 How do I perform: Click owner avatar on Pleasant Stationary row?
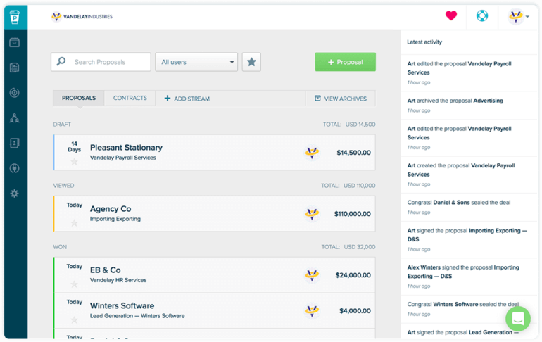point(312,152)
